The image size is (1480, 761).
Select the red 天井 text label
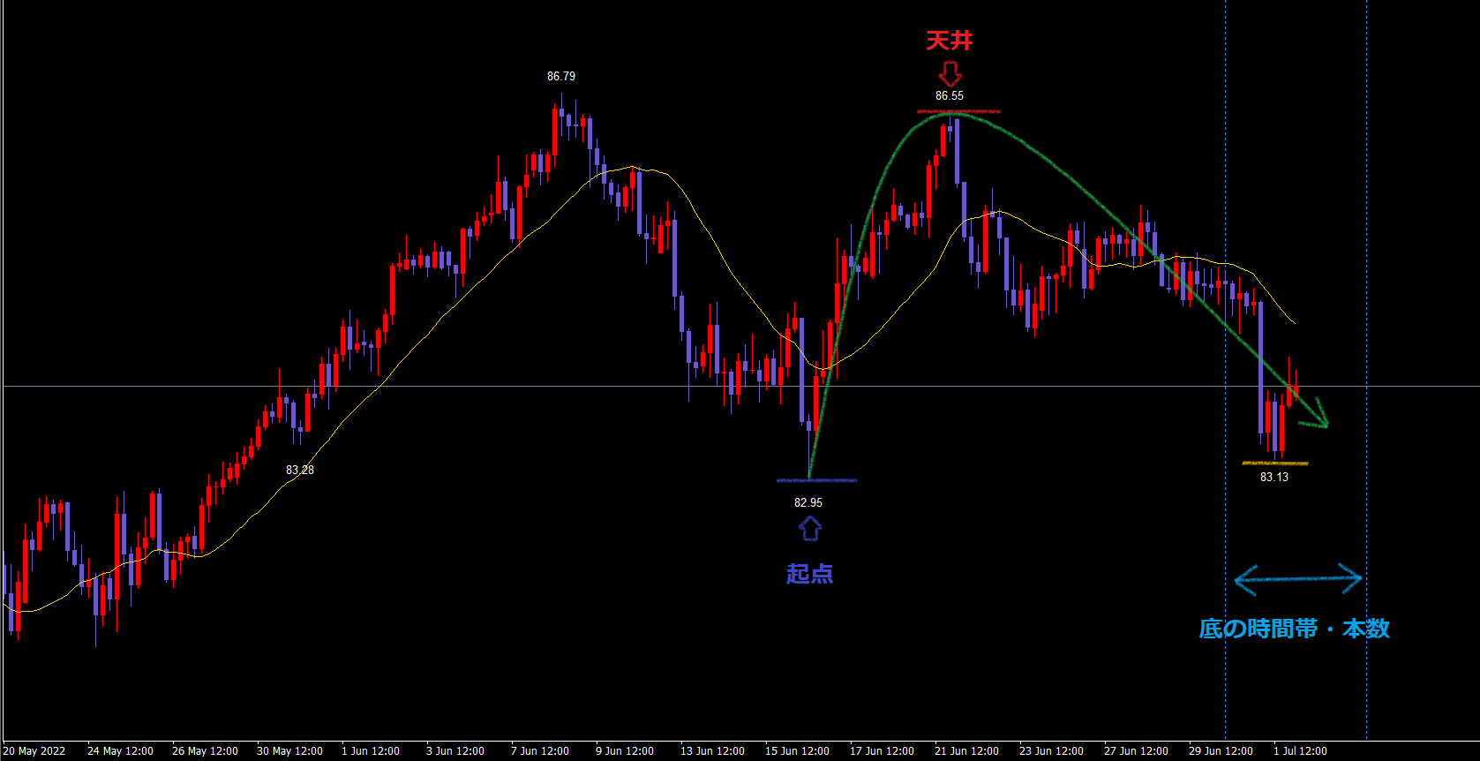[950, 41]
